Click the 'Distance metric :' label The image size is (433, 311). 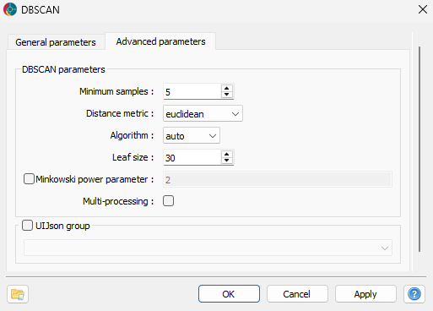click(120, 113)
